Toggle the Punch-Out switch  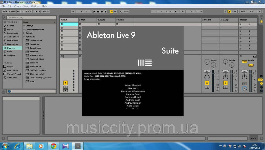click(x=182, y=11)
